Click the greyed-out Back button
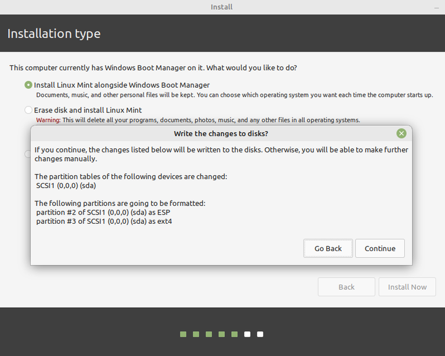445x356 pixels. coord(346,287)
